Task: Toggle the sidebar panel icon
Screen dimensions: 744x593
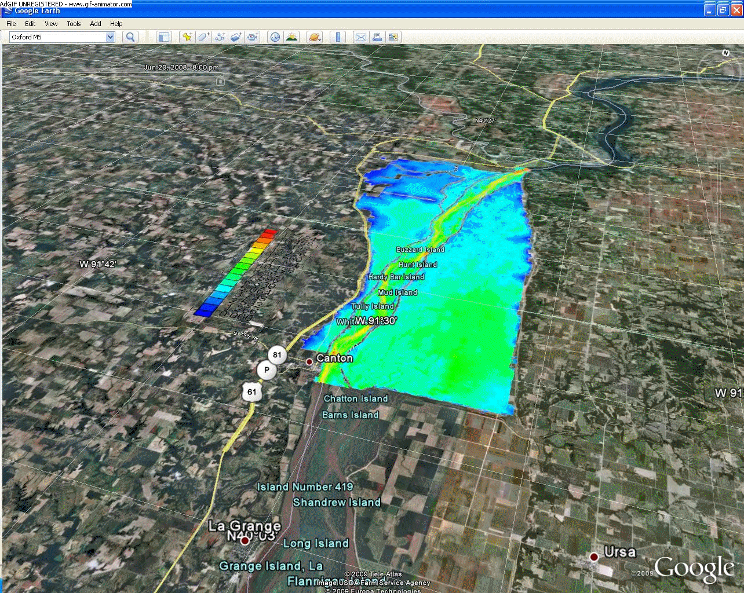Action: pos(164,37)
